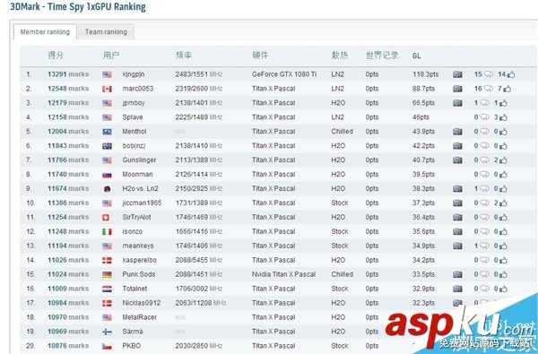Like Gunslinger's score with thumbs-up icon
This screenshot has height=354, width=538.
[x=503, y=160]
